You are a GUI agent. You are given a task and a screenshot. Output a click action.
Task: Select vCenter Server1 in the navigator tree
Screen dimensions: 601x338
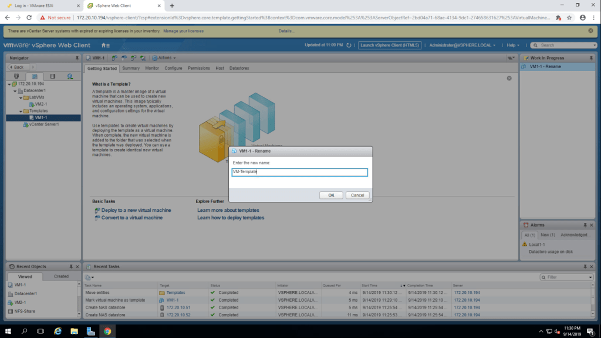(44, 124)
